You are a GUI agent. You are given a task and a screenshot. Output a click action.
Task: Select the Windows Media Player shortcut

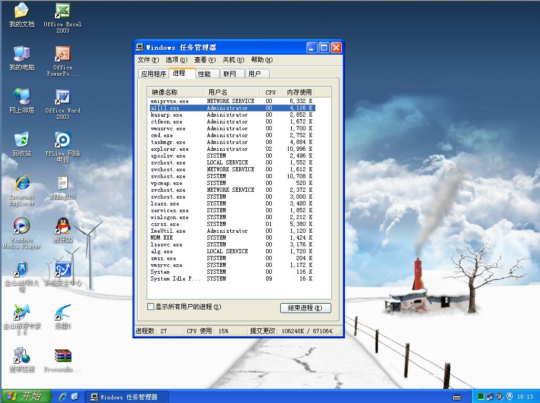point(22,233)
